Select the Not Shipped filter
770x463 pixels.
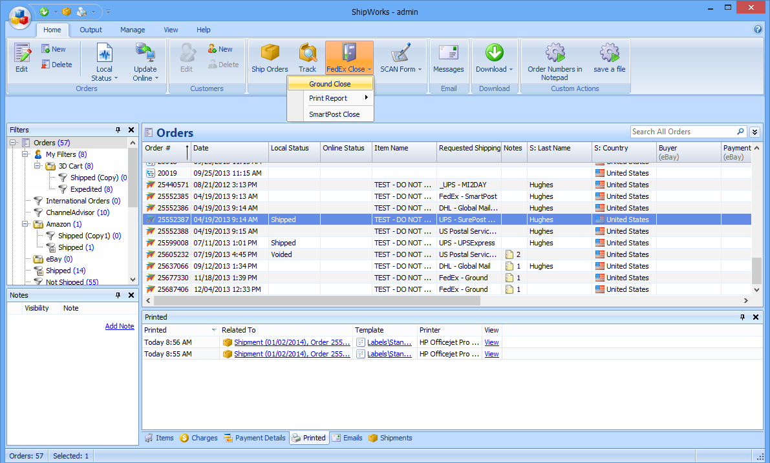pos(65,282)
